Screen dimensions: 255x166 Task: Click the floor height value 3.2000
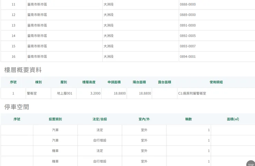tap(95, 94)
